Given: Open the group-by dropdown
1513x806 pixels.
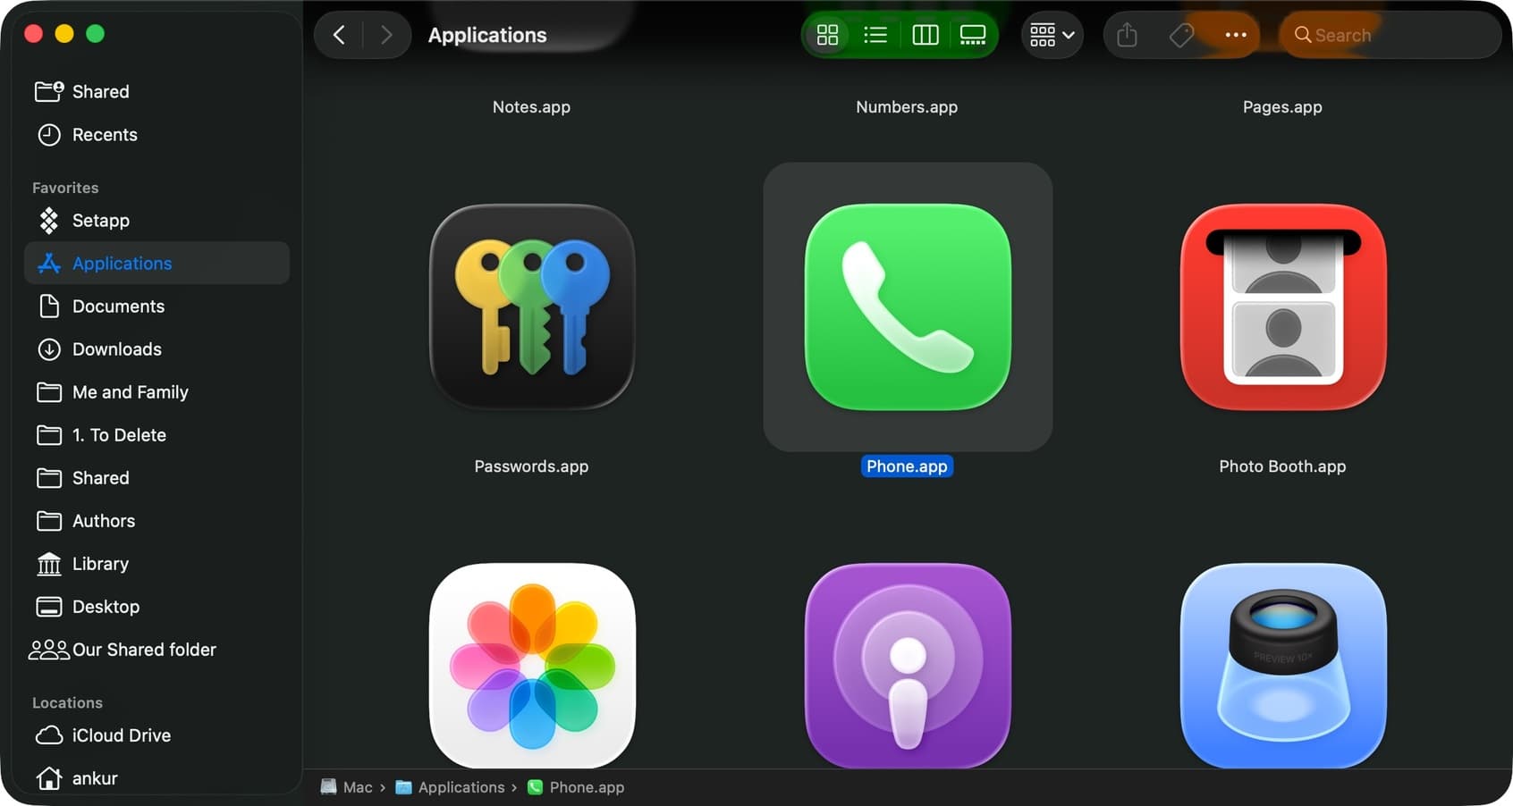Looking at the screenshot, I should pos(1052,35).
